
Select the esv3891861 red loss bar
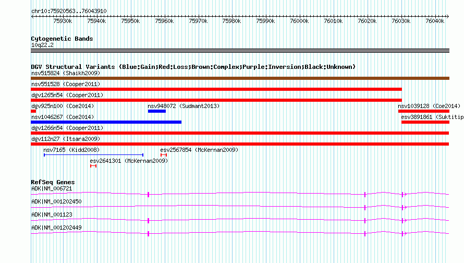[x=425, y=122]
